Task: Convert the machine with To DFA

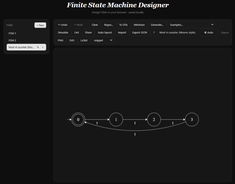Action: 123,25
